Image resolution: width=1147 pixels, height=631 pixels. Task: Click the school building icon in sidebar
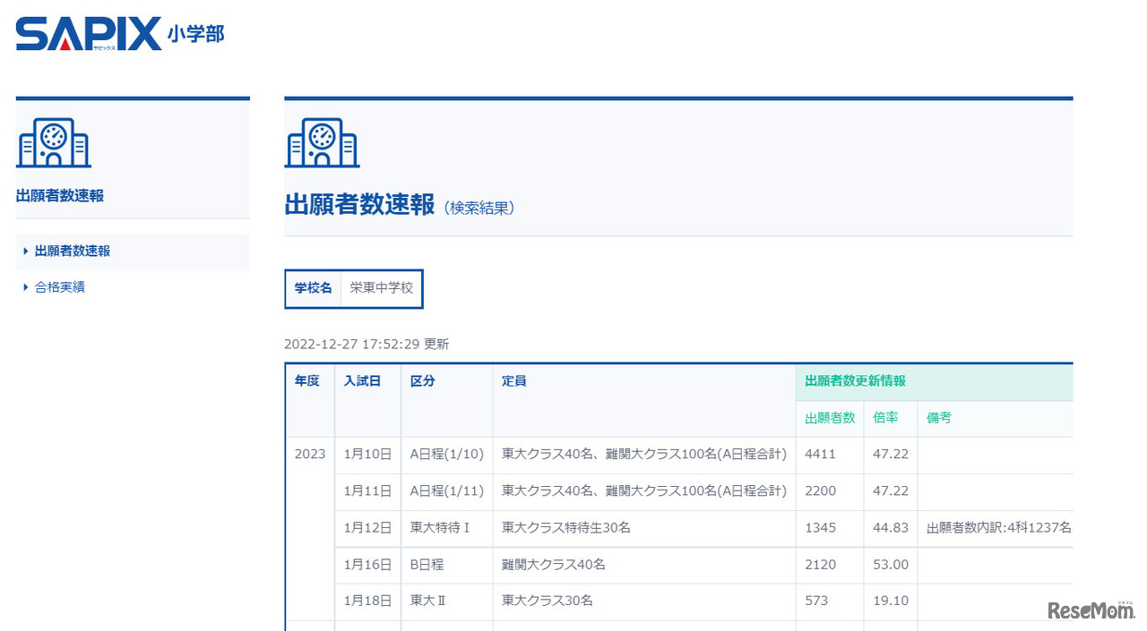point(54,142)
